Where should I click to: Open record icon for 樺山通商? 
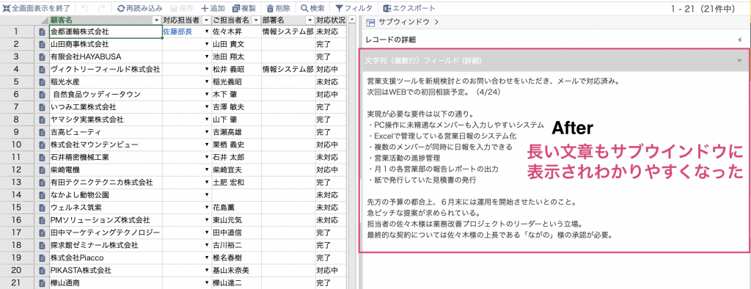pyautogui.click(x=42, y=283)
